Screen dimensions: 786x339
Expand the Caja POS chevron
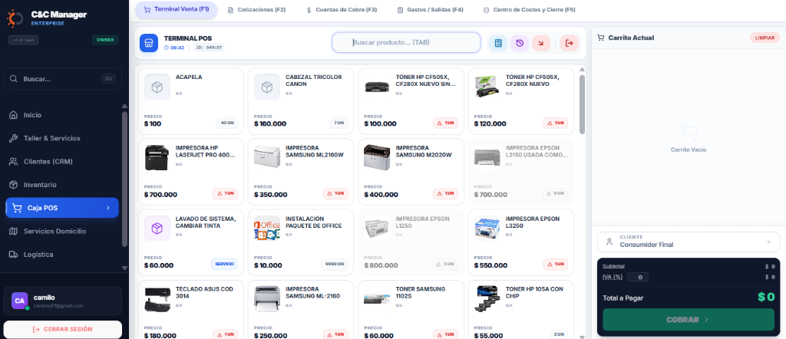[x=107, y=208]
